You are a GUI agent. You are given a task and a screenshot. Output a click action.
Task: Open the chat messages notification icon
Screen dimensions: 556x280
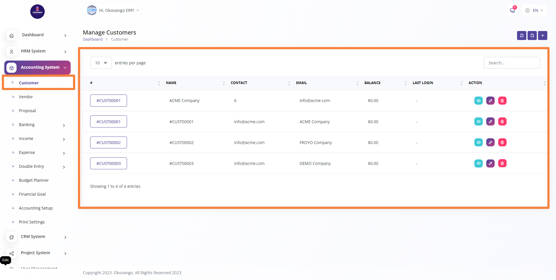coord(512,10)
